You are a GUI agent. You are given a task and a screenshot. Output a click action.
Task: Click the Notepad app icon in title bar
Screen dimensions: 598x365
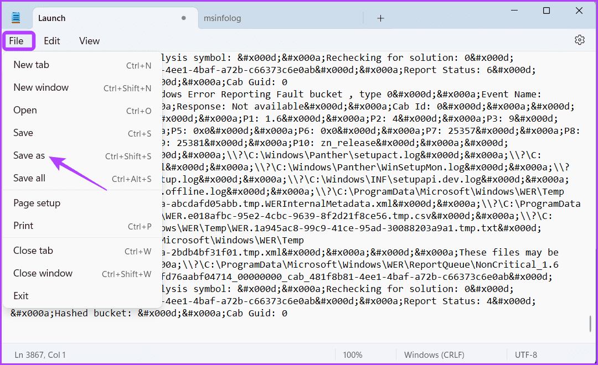(x=16, y=18)
